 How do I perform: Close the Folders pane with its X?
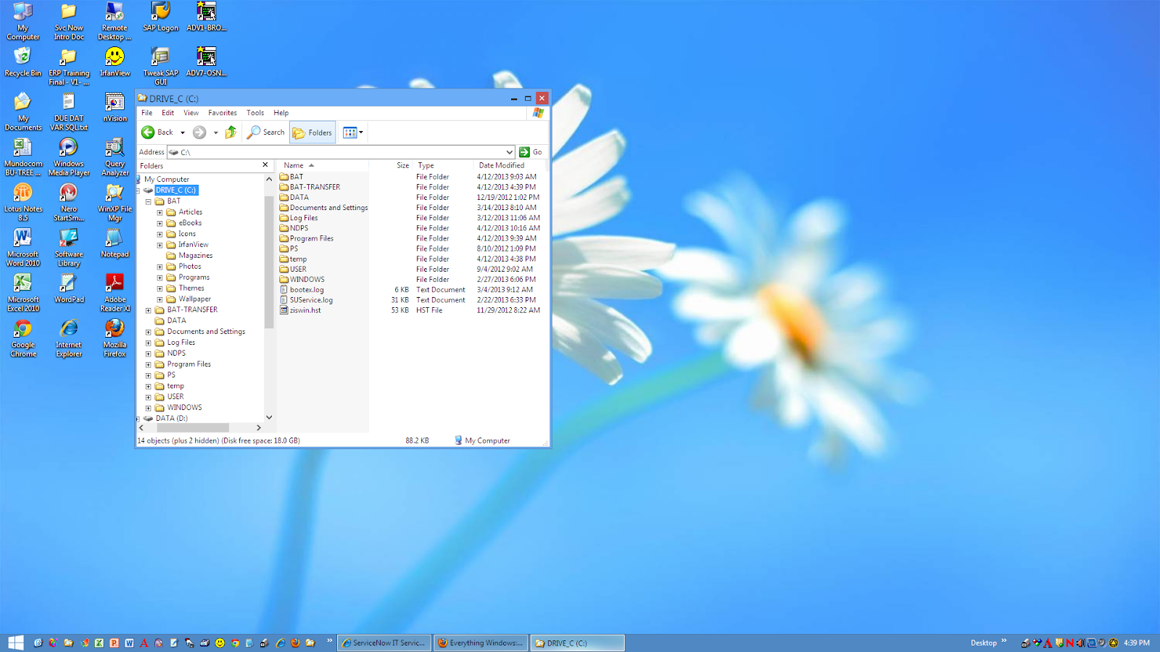[x=265, y=165]
